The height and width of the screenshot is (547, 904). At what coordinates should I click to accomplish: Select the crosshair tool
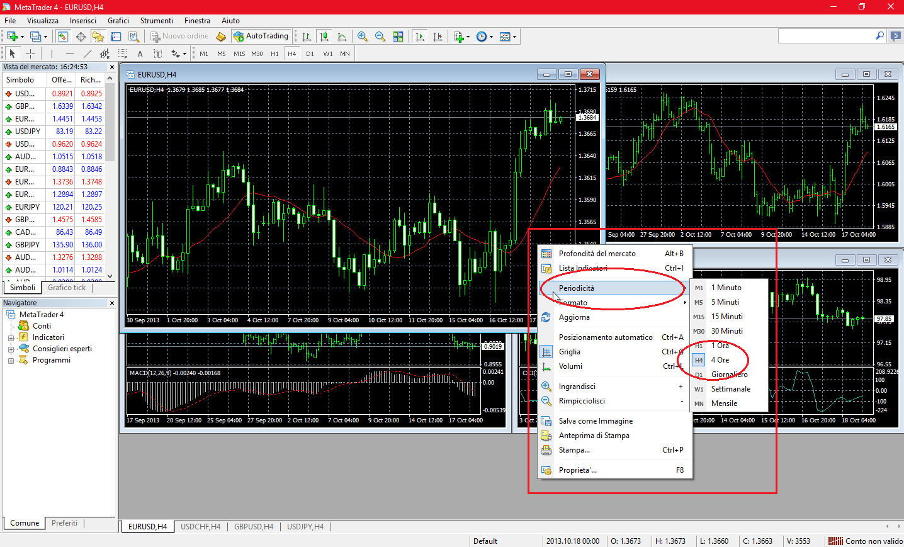[30, 54]
